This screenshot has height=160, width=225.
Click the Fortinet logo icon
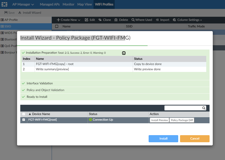pos(4,4)
